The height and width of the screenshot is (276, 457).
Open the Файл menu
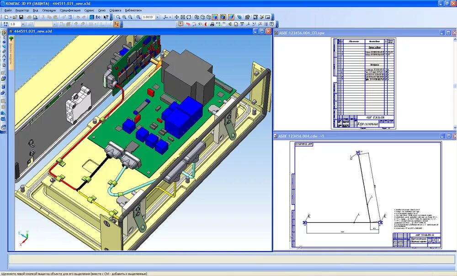(x=8, y=10)
